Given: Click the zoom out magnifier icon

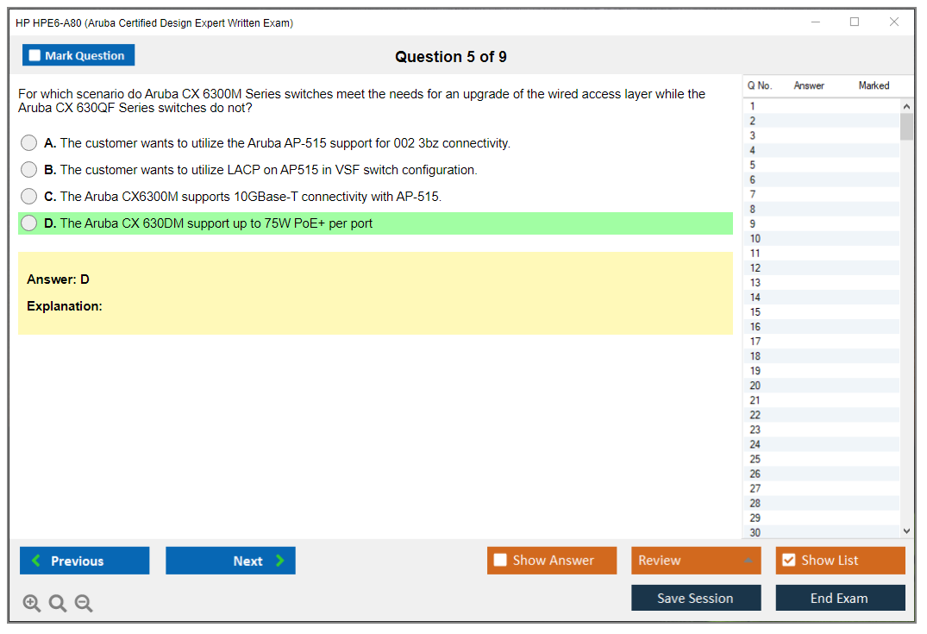Looking at the screenshot, I should click(84, 604).
